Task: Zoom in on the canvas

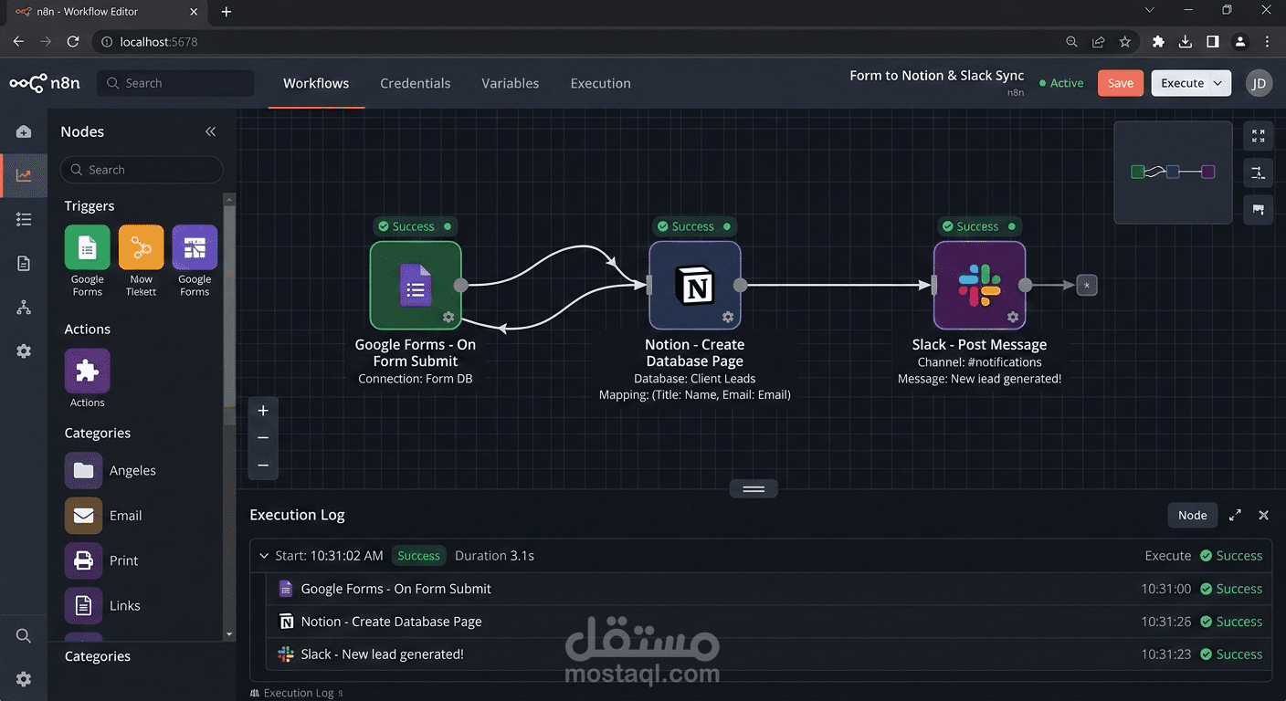Action: (263, 411)
